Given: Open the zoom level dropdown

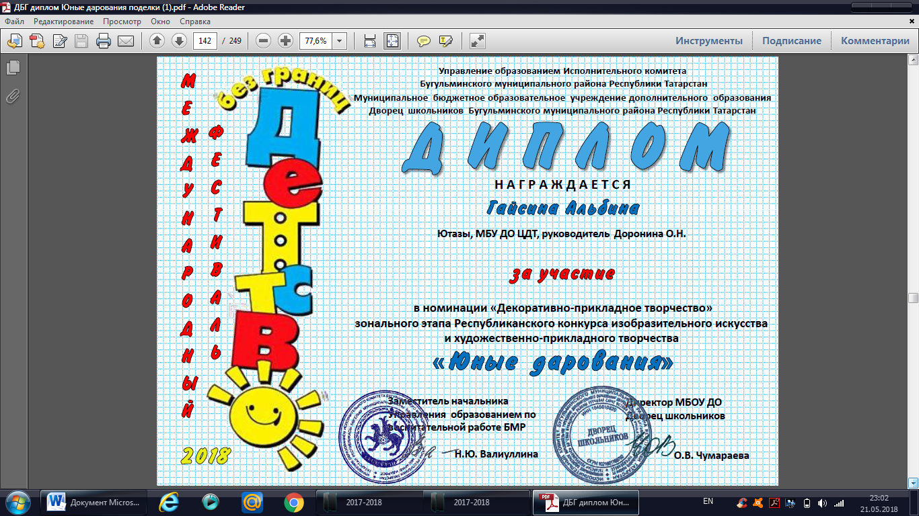Looking at the screenshot, I should pos(340,41).
